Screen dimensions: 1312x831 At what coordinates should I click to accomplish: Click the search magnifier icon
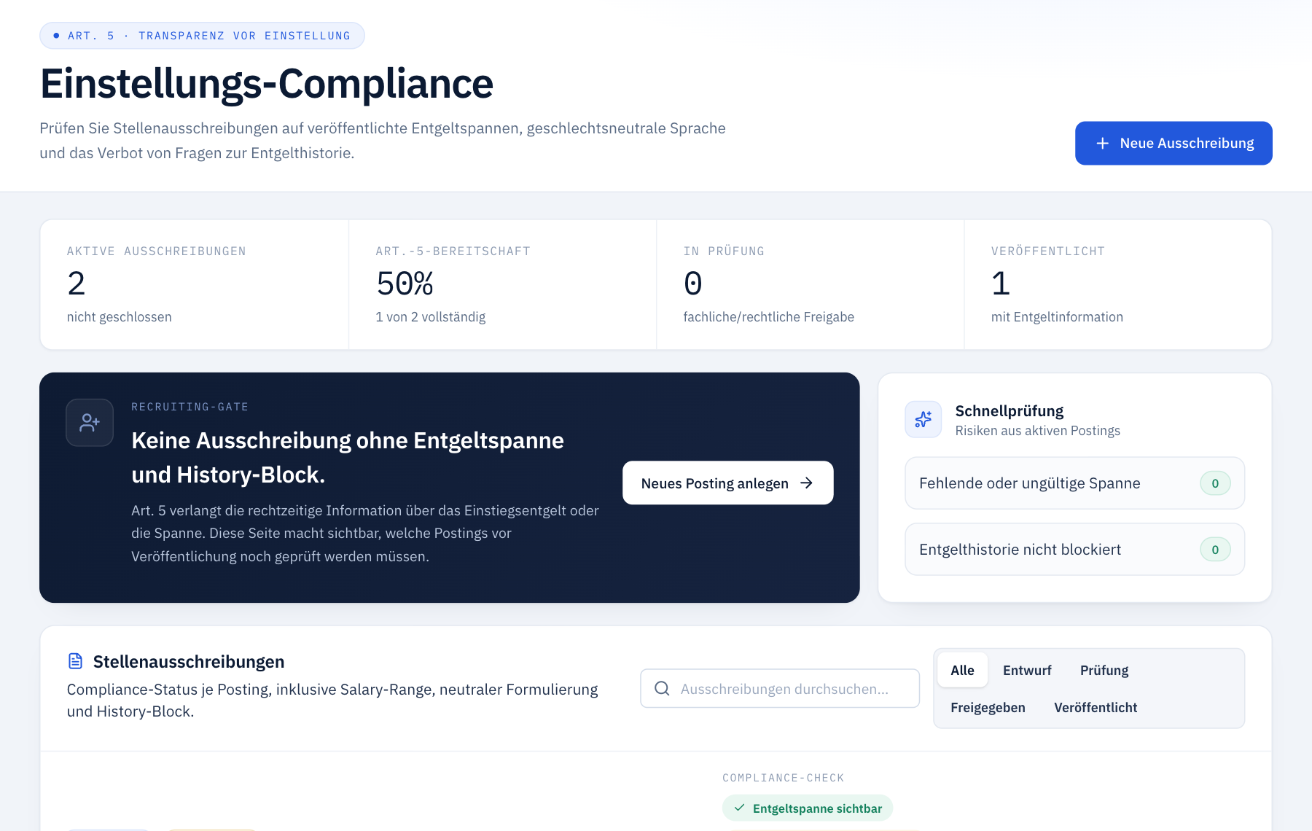tap(662, 688)
